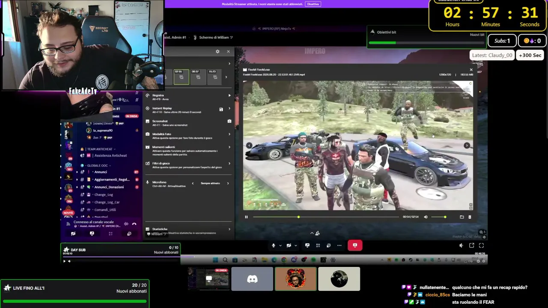
Task: Open the Comandi_Utili channel
Action: coord(109,210)
